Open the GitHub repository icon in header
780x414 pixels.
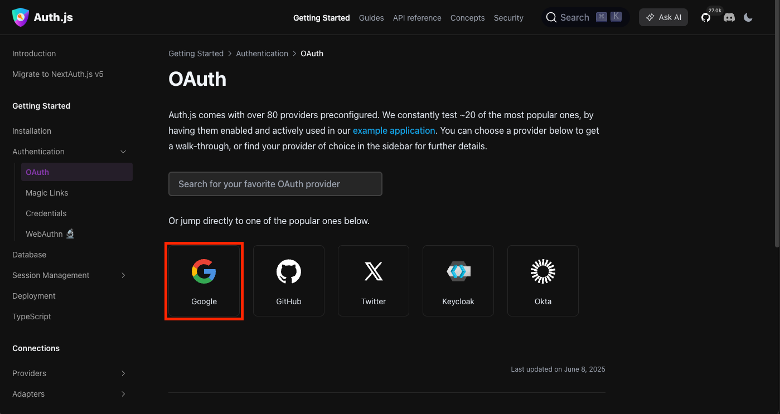pyautogui.click(x=706, y=17)
